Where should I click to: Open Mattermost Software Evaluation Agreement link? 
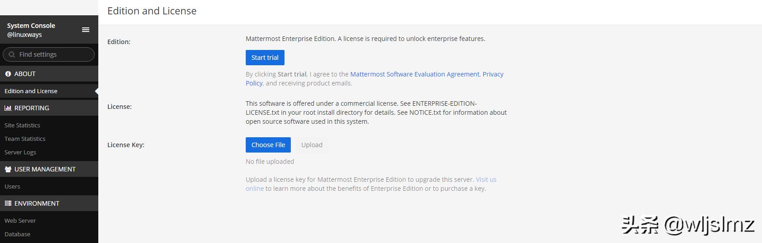click(415, 74)
